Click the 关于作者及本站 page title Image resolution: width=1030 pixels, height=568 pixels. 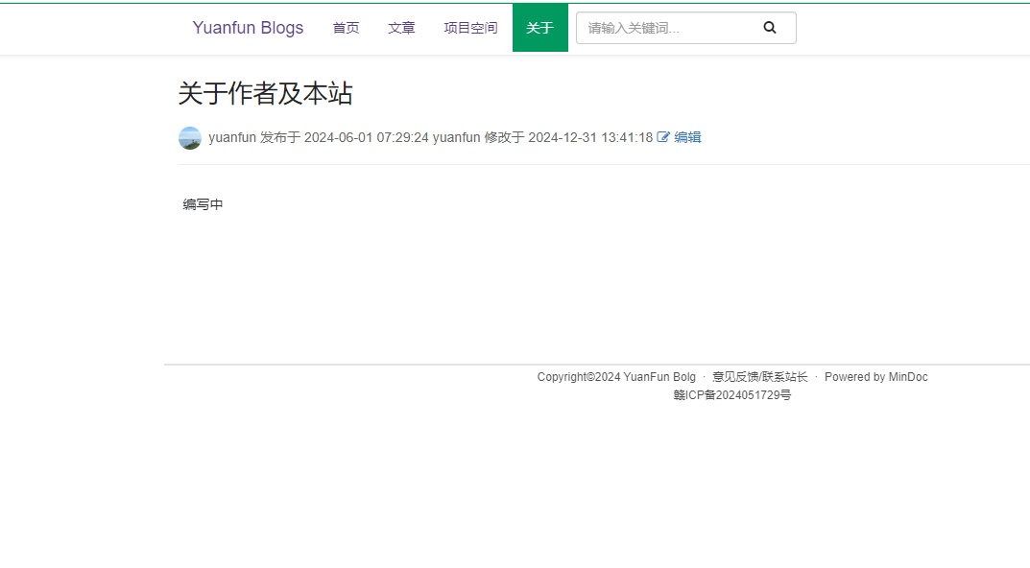pos(266,93)
